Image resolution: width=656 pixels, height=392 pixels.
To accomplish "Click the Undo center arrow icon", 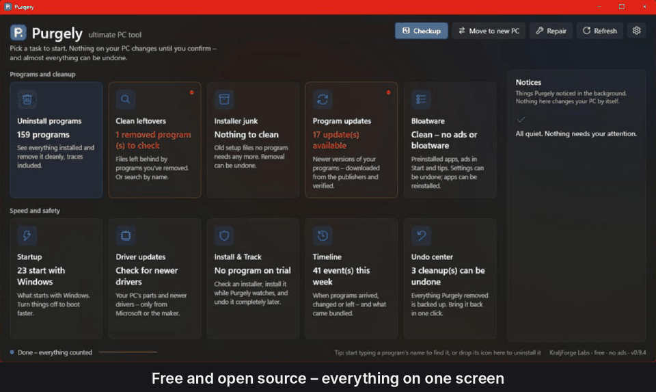I will [x=421, y=235].
